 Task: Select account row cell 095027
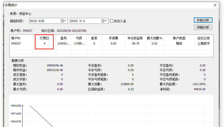pos(16,43)
